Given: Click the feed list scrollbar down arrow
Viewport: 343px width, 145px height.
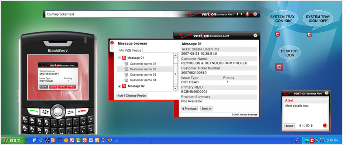Looking at the screenshot, I should coord(175,88).
